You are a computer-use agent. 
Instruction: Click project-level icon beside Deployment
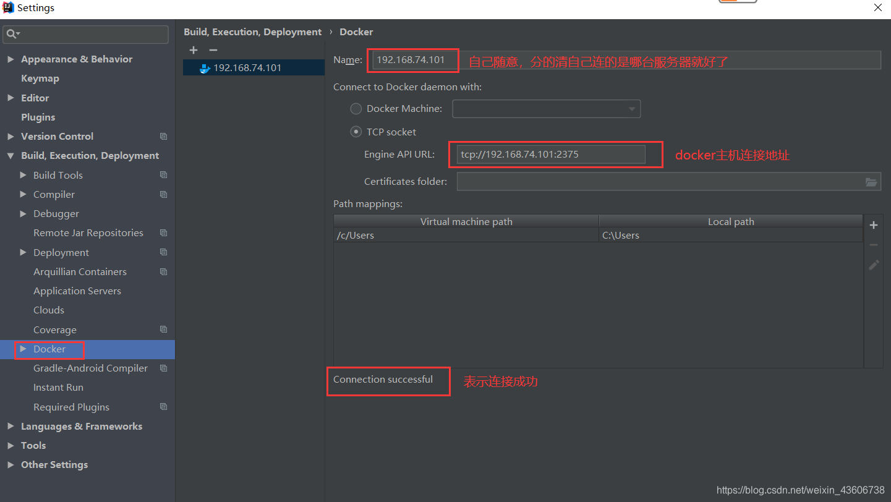coord(163,252)
